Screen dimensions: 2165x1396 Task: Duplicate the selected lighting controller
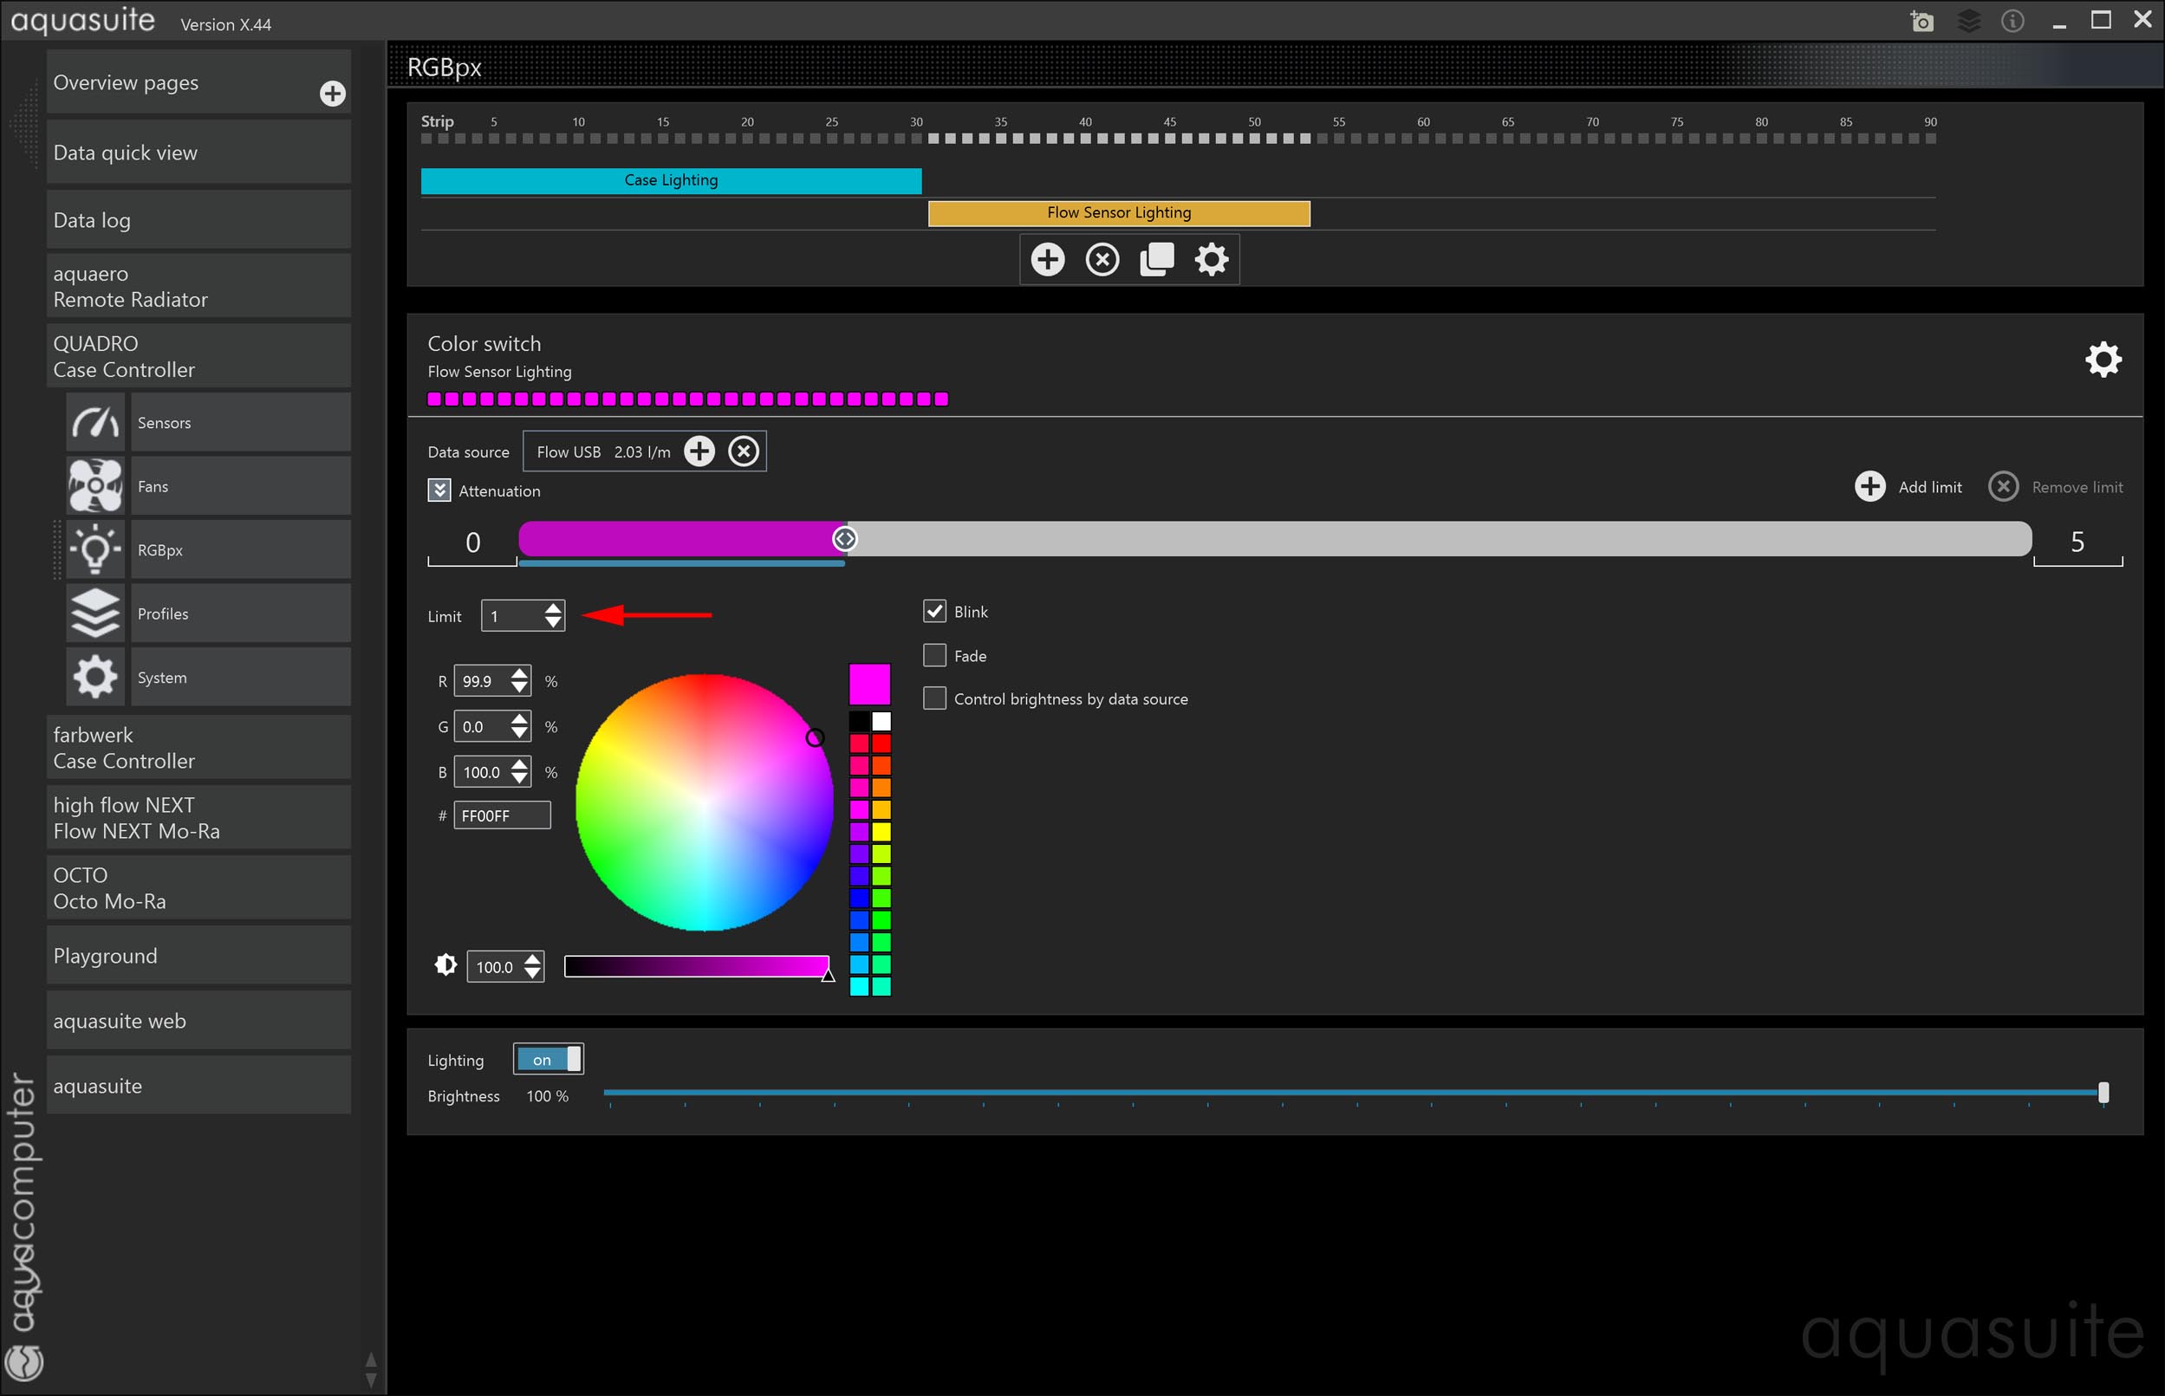pos(1156,260)
